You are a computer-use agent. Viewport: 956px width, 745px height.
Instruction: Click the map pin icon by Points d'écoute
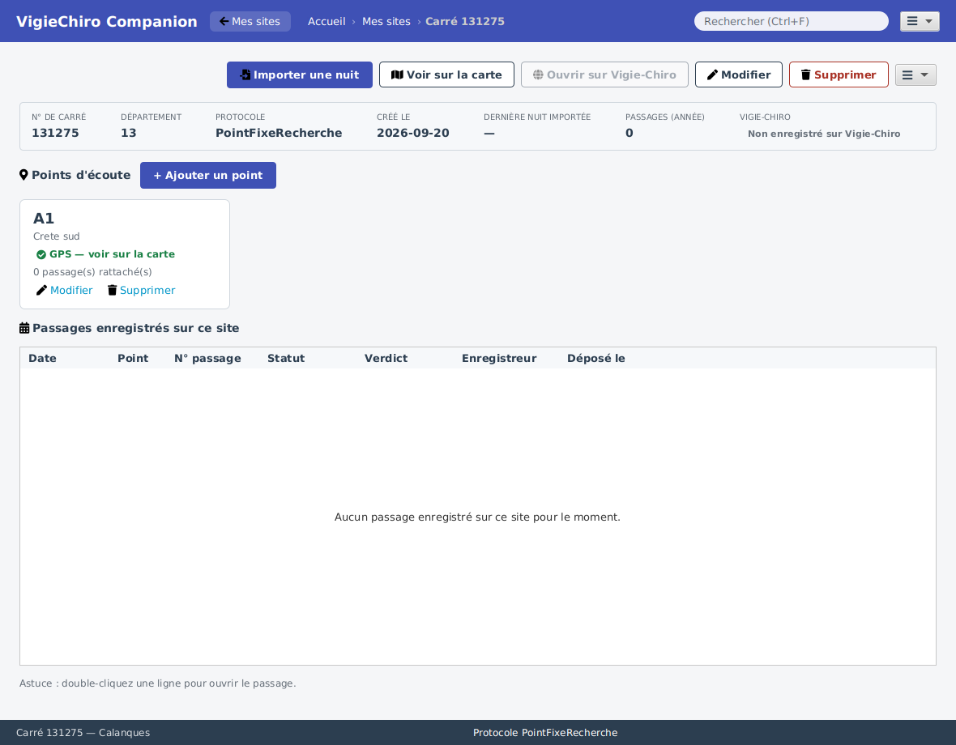[23, 176]
